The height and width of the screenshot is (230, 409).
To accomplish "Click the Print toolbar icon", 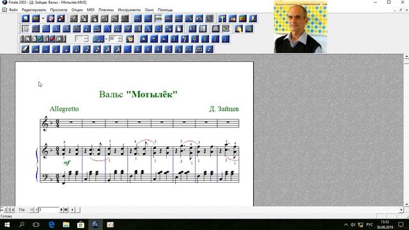I will coord(61,19).
